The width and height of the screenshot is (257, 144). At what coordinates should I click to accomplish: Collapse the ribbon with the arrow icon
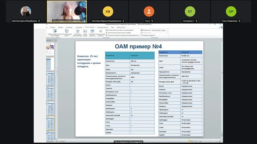tap(219, 27)
